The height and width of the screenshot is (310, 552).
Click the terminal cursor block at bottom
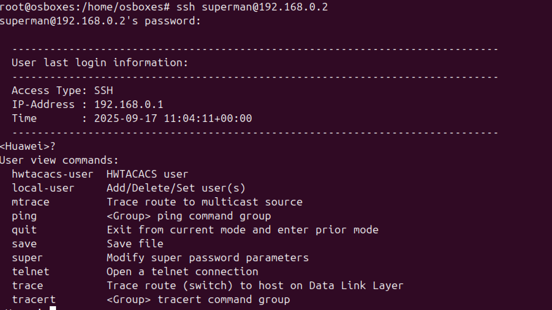click(x=53, y=308)
